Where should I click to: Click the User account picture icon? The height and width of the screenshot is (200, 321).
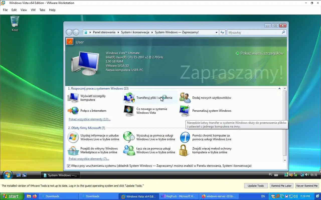[x=70, y=42]
